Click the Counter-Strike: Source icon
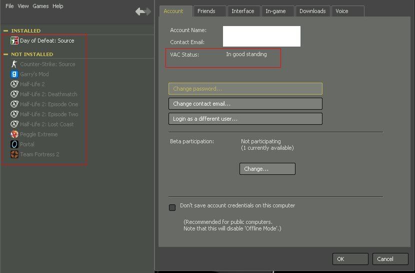This screenshot has width=415, height=273. 14,64
